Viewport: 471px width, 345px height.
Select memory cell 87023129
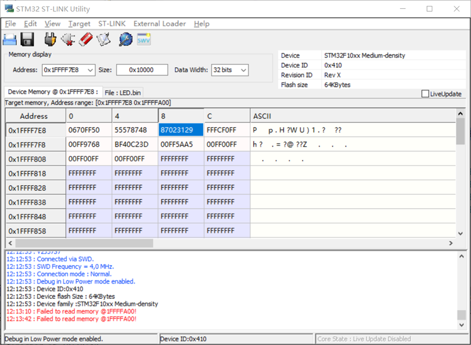181,130
